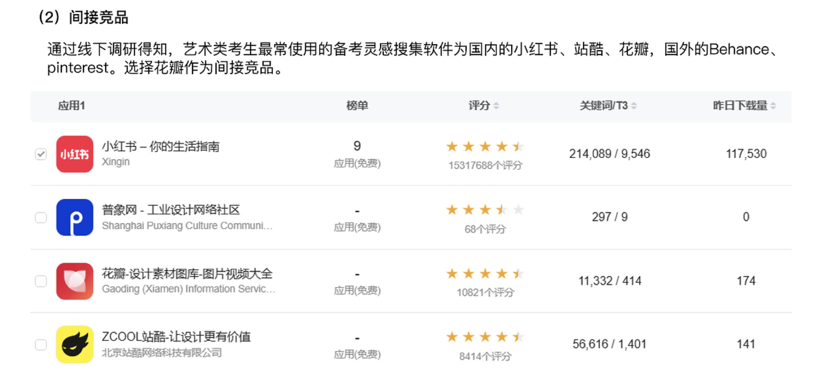The image size is (832, 373).
Task: Tick the 花瓣 row checkbox
Action: [x=41, y=281]
